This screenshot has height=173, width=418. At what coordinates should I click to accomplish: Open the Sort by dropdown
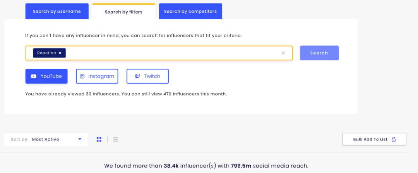pyautogui.click(x=46, y=139)
